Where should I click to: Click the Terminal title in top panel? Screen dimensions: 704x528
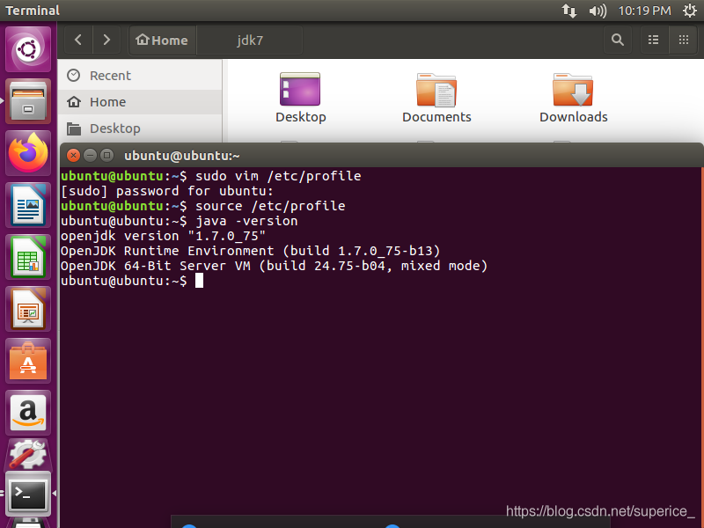pos(33,11)
